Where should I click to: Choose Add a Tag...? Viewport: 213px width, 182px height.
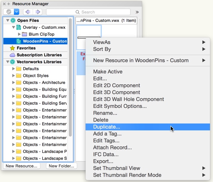148,134
